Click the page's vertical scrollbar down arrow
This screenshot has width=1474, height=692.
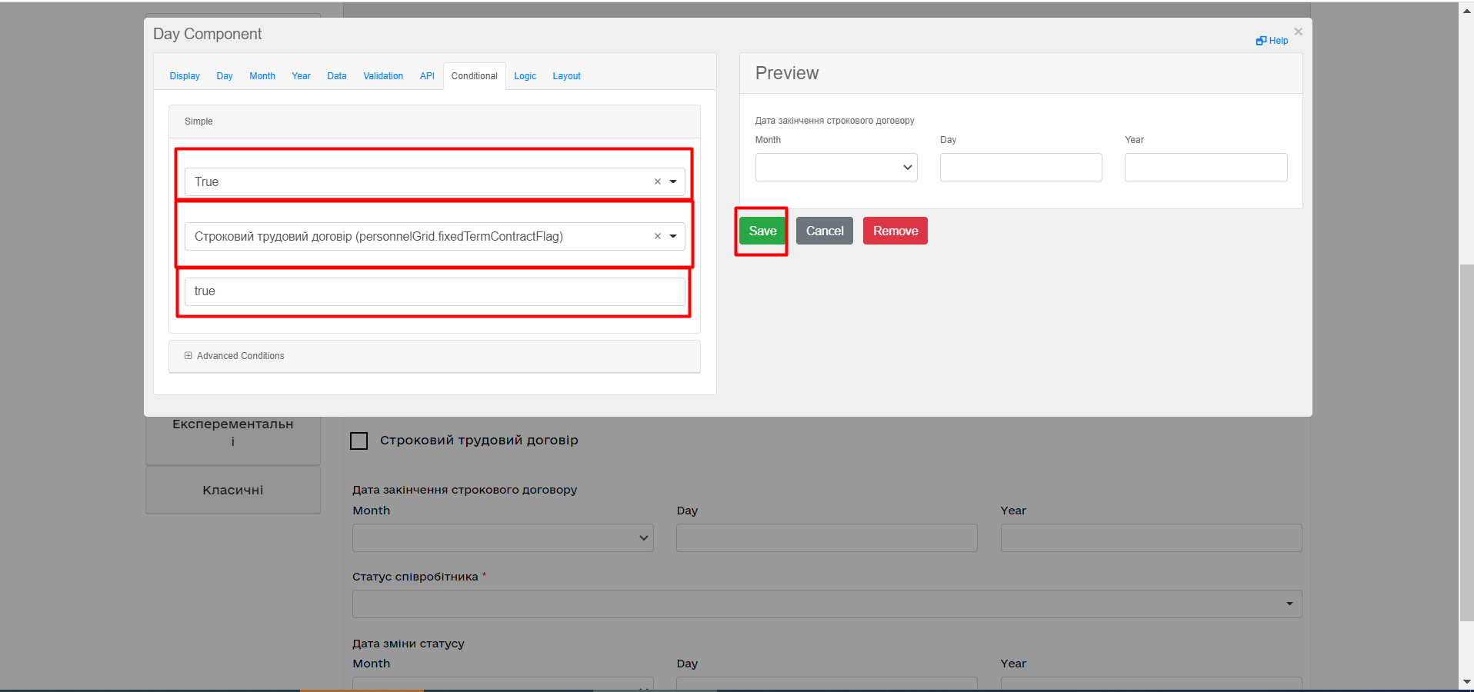(x=1466, y=681)
